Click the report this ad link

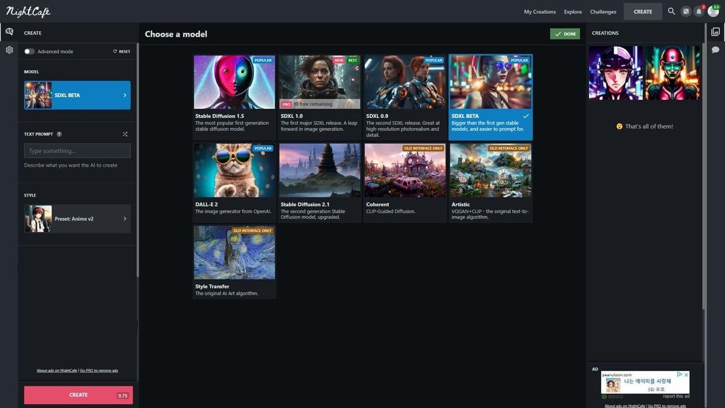676,397
